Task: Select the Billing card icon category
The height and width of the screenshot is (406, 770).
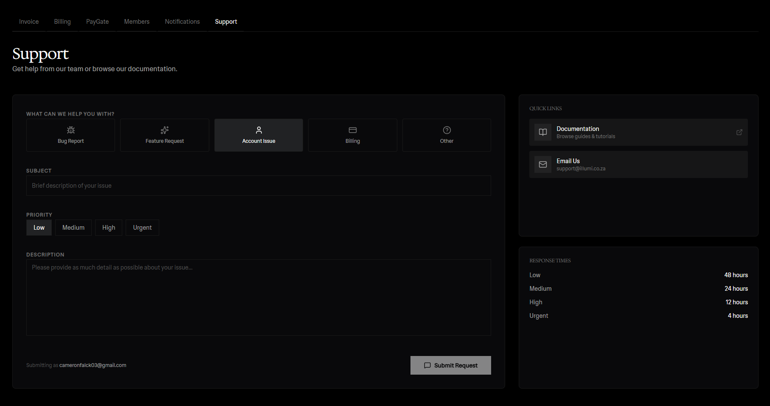Action: click(353, 130)
